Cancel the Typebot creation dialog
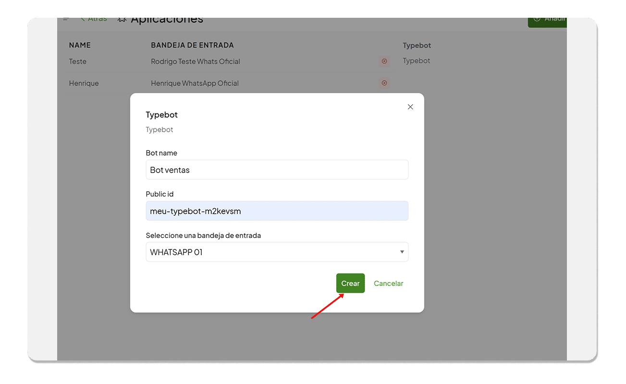Viewport: 626px width, 384px height. 388,284
